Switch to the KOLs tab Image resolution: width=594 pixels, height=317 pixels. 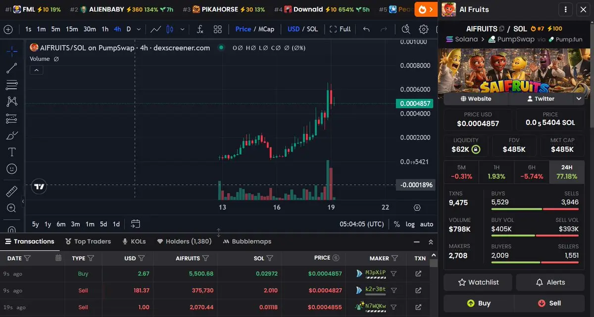coord(134,241)
